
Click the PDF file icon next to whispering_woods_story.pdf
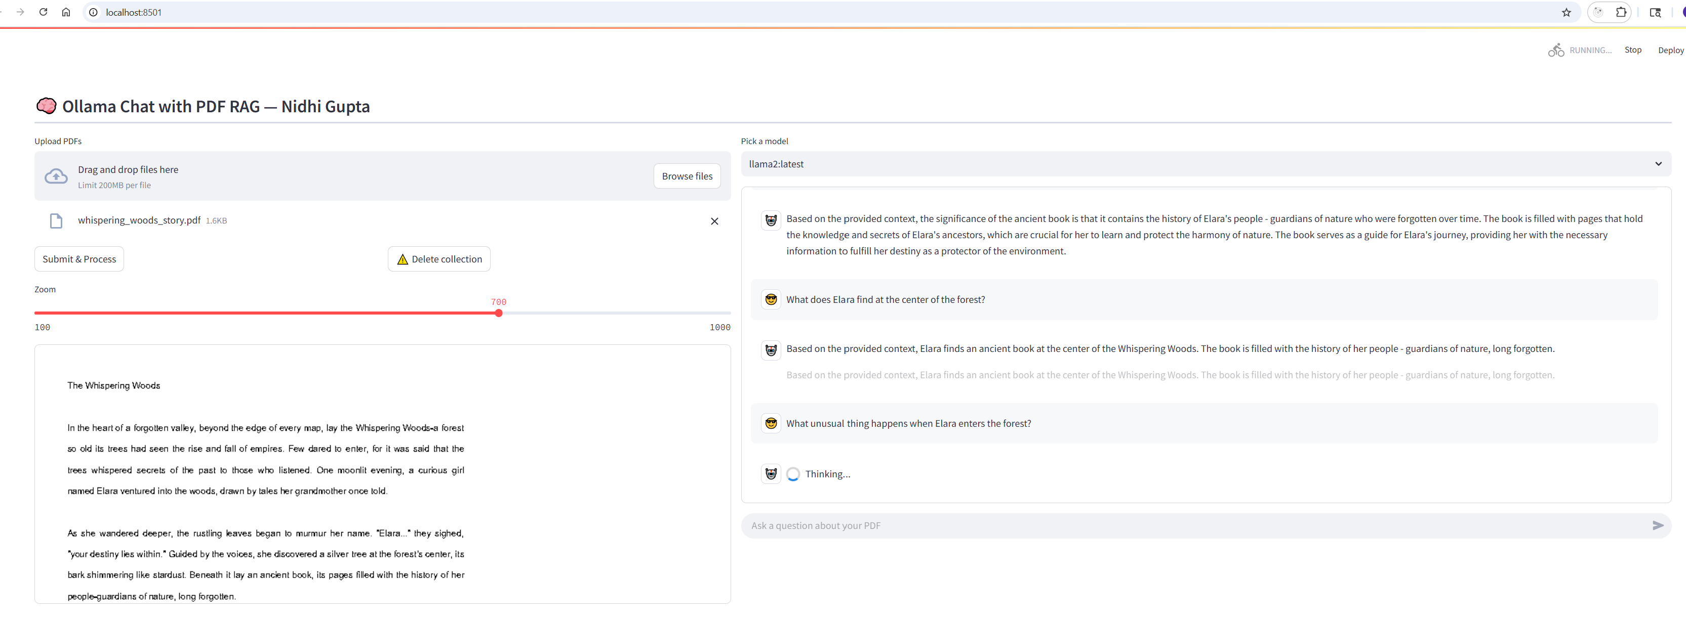56,221
